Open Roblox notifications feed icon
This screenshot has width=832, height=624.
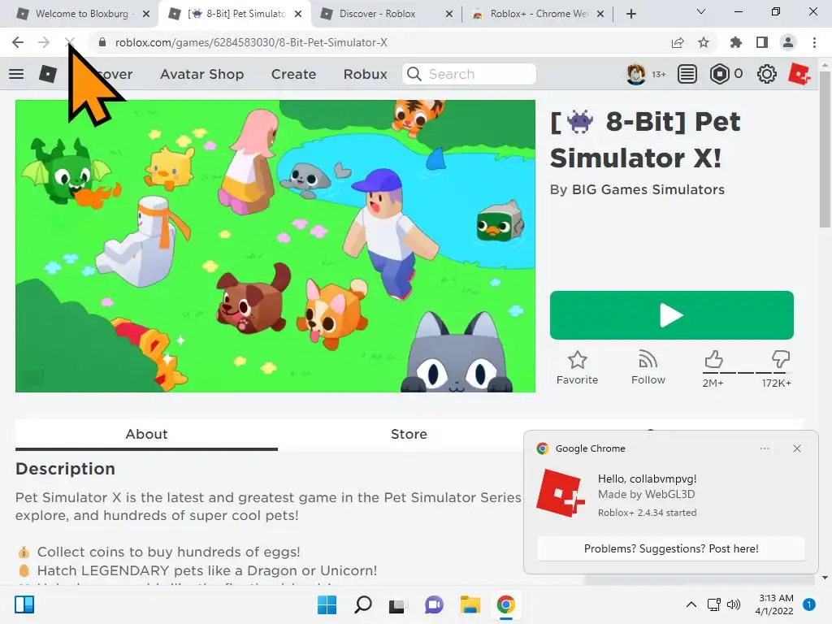(687, 74)
